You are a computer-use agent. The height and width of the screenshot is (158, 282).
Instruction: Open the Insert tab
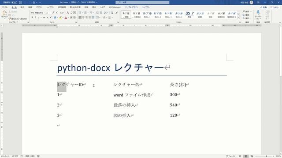pos(22,7)
